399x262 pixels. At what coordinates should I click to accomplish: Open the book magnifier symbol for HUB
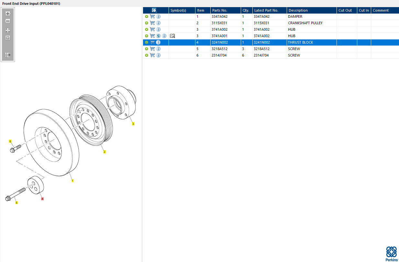pyautogui.click(x=172, y=36)
